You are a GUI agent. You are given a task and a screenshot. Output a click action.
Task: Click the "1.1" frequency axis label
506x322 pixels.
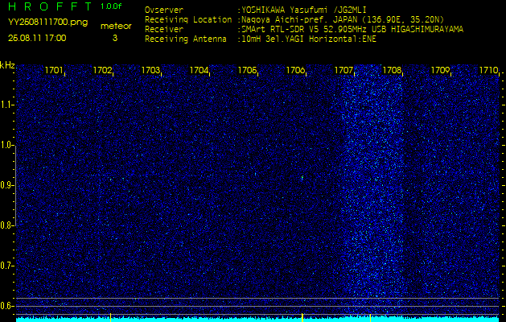point(6,105)
